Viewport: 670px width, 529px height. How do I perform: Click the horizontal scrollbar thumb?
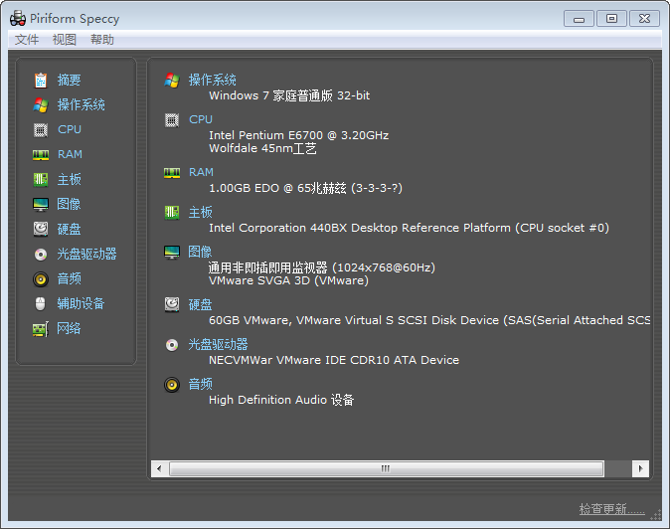(387, 468)
